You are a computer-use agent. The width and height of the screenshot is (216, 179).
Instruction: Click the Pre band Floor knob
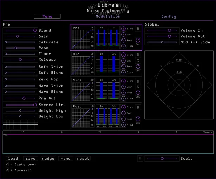[123, 46]
